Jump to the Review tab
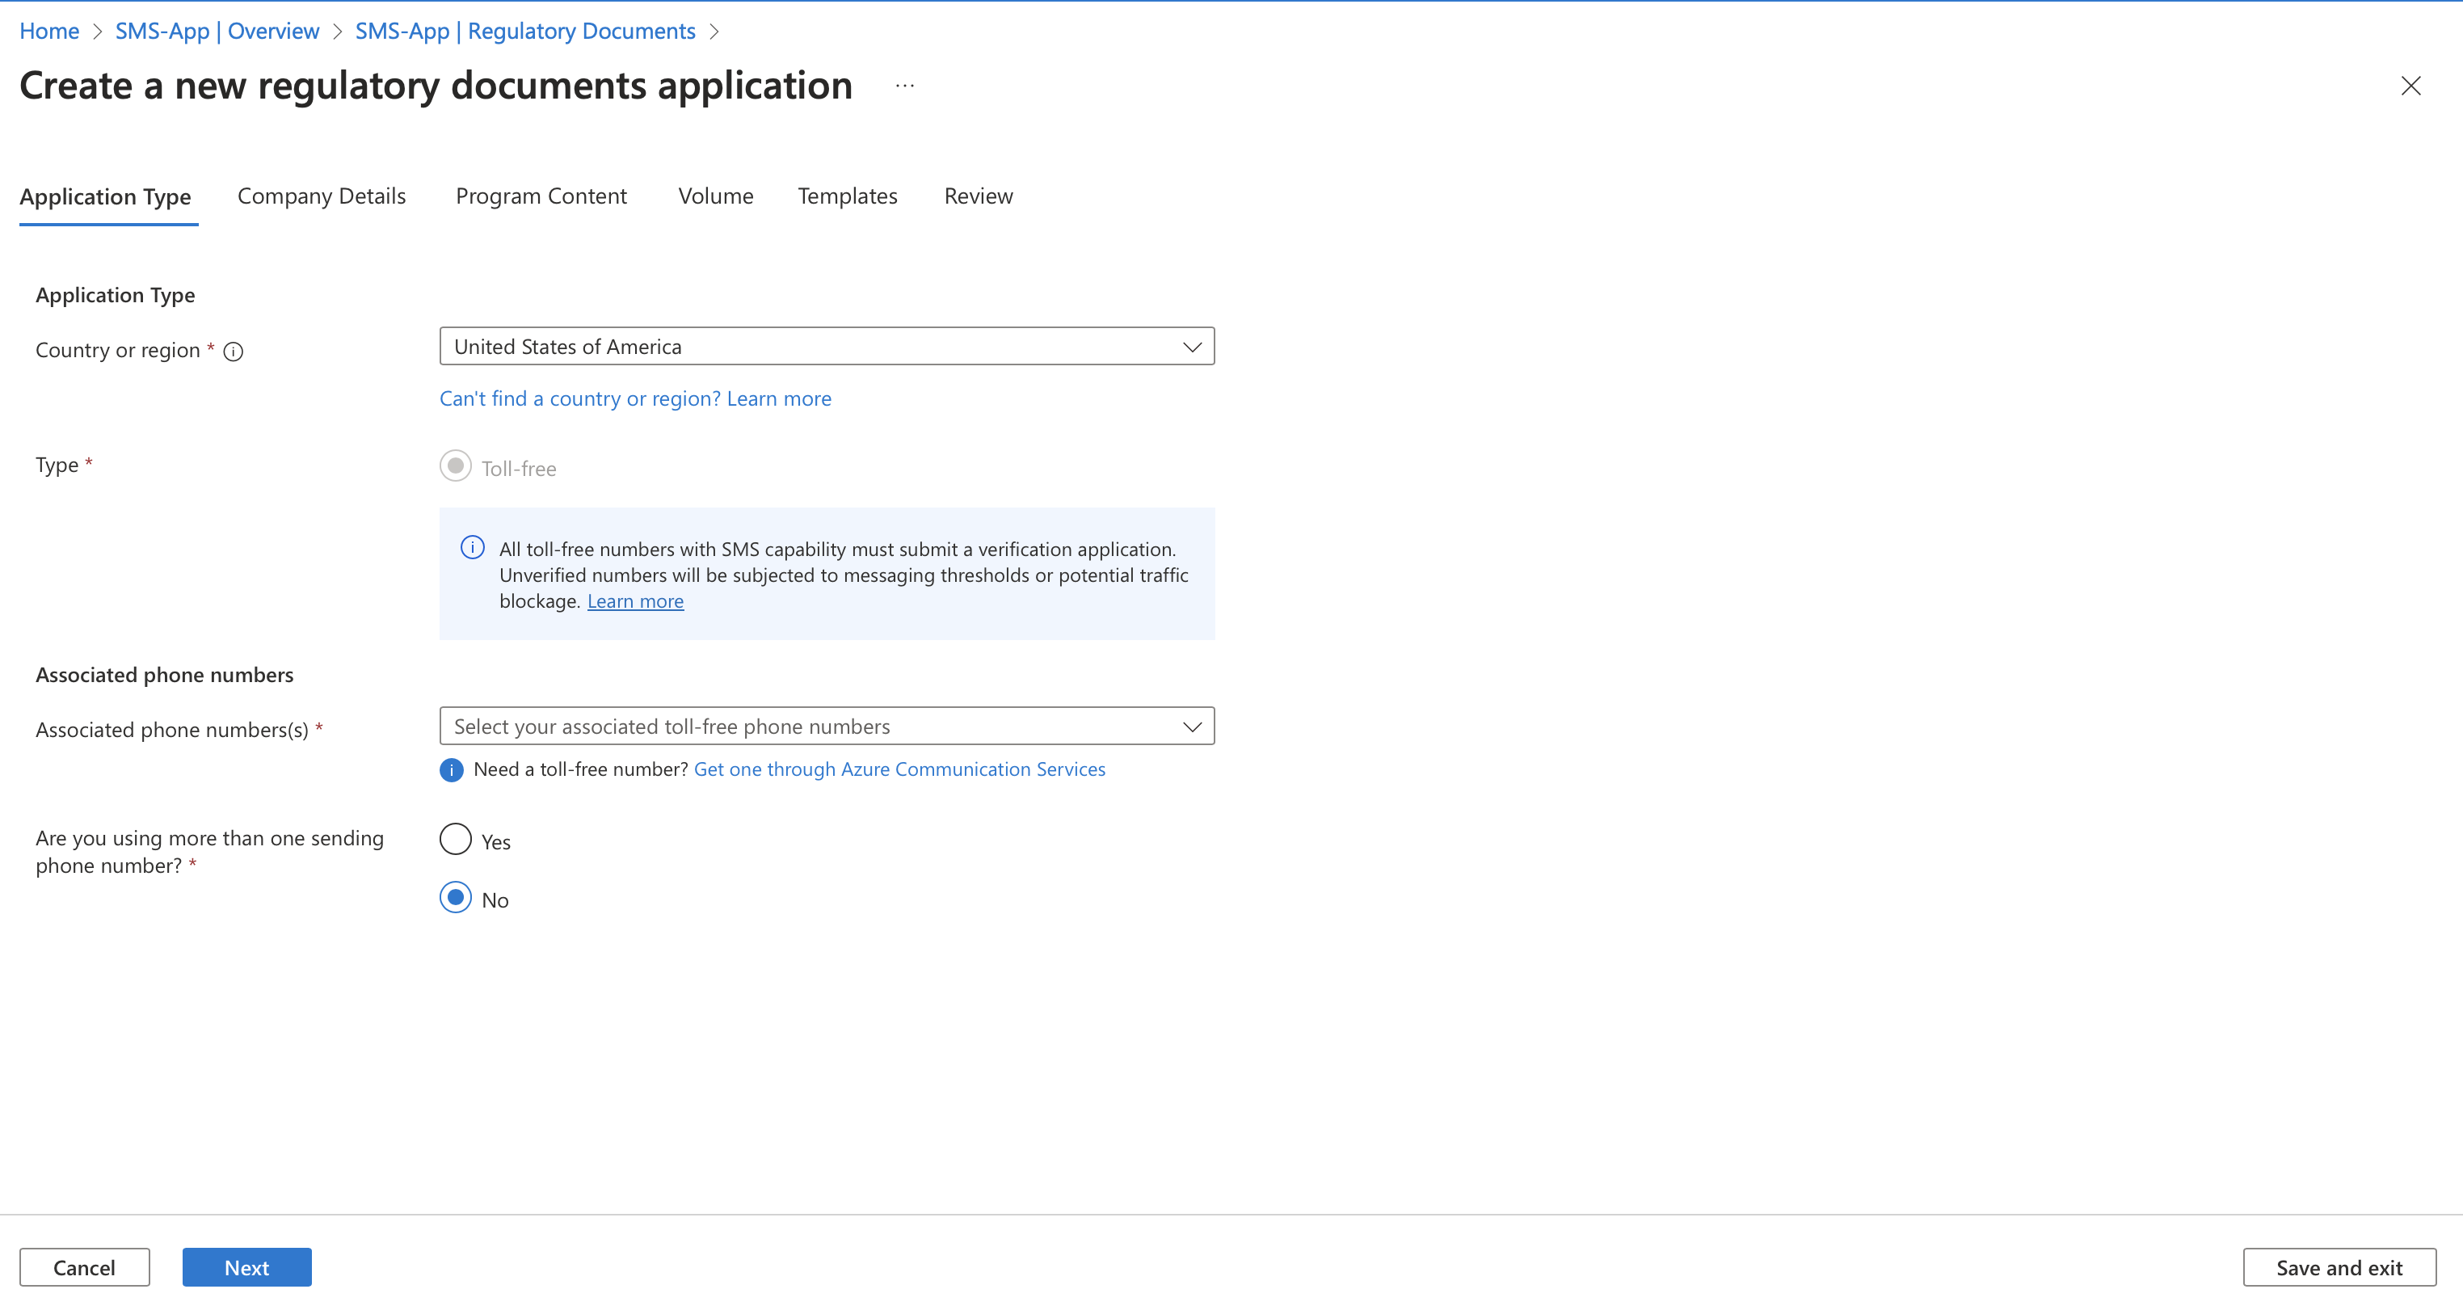 [978, 196]
